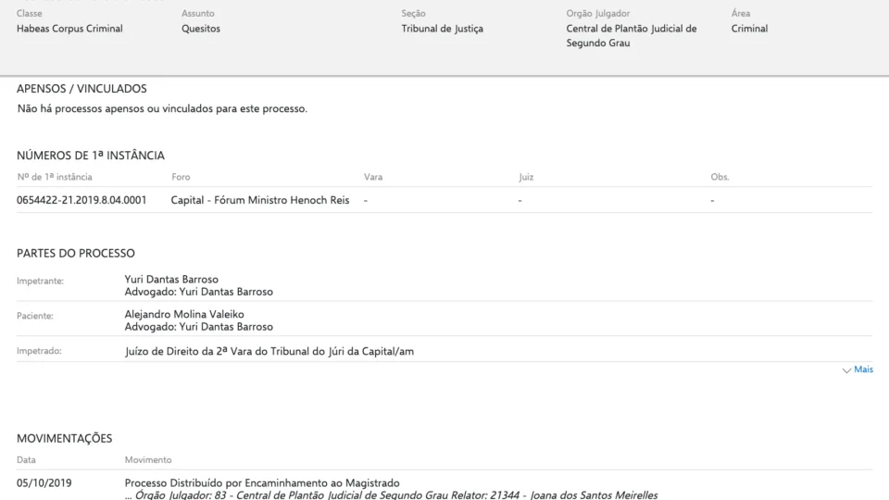Screen dimensions: 889x500
Task: Select the Habeas Corpus Criminal class value
Action: click(69, 29)
